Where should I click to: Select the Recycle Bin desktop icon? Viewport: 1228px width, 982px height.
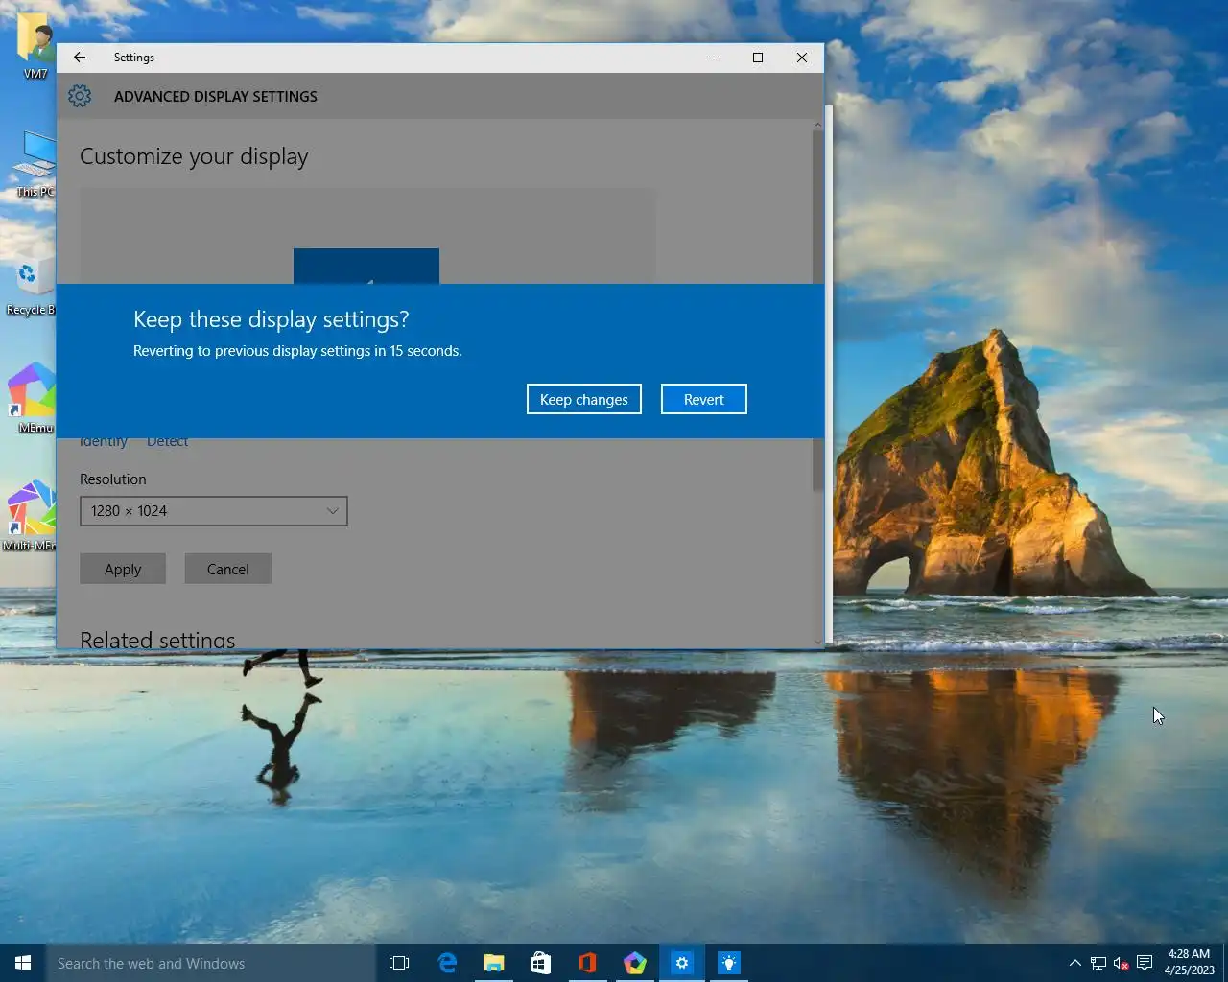pyautogui.click(x=31, y=286)
